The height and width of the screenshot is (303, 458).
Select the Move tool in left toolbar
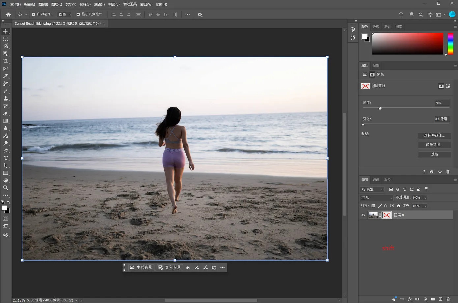click(6, 31)
